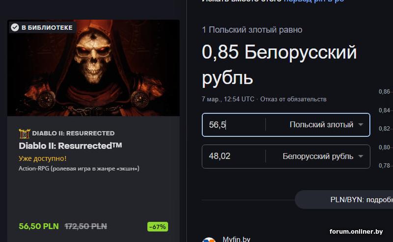
Task: Click the 0,86 value on the chart axis
Action: [x=384, y=92]
